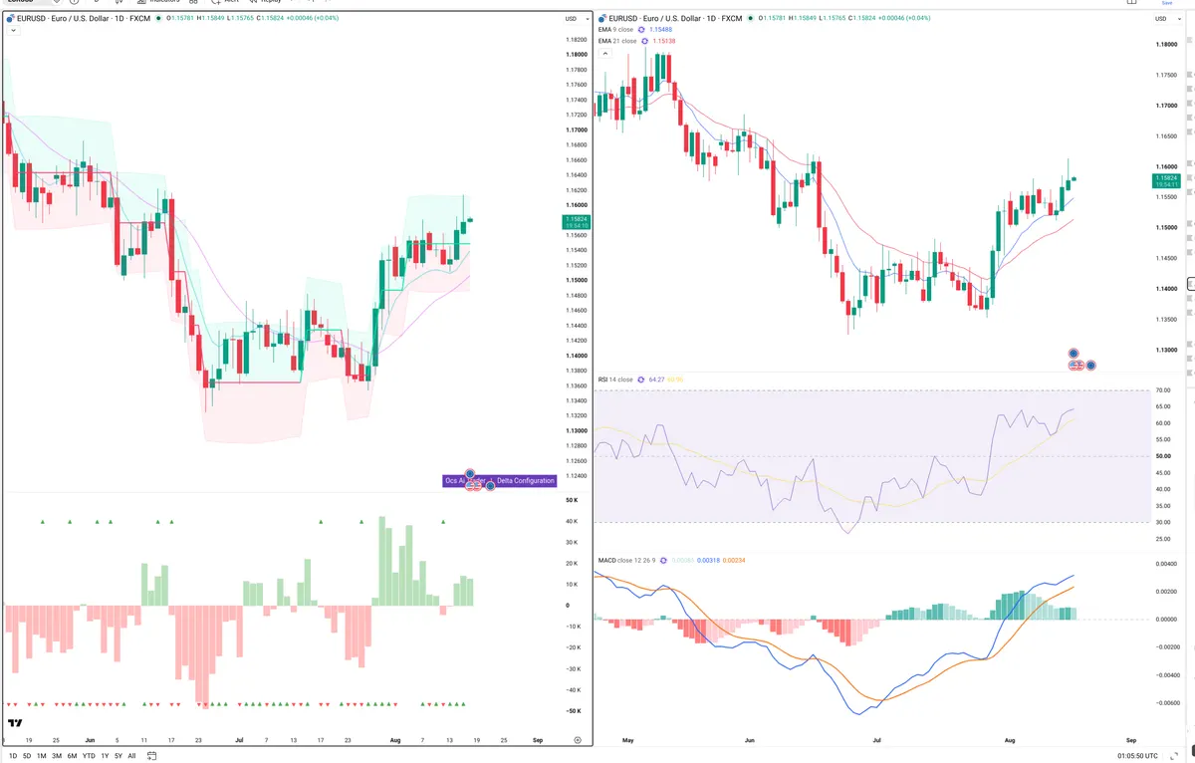The image size is (1195, 763).
Task: Click the market status dot in right chart
Action: (752, 18)
